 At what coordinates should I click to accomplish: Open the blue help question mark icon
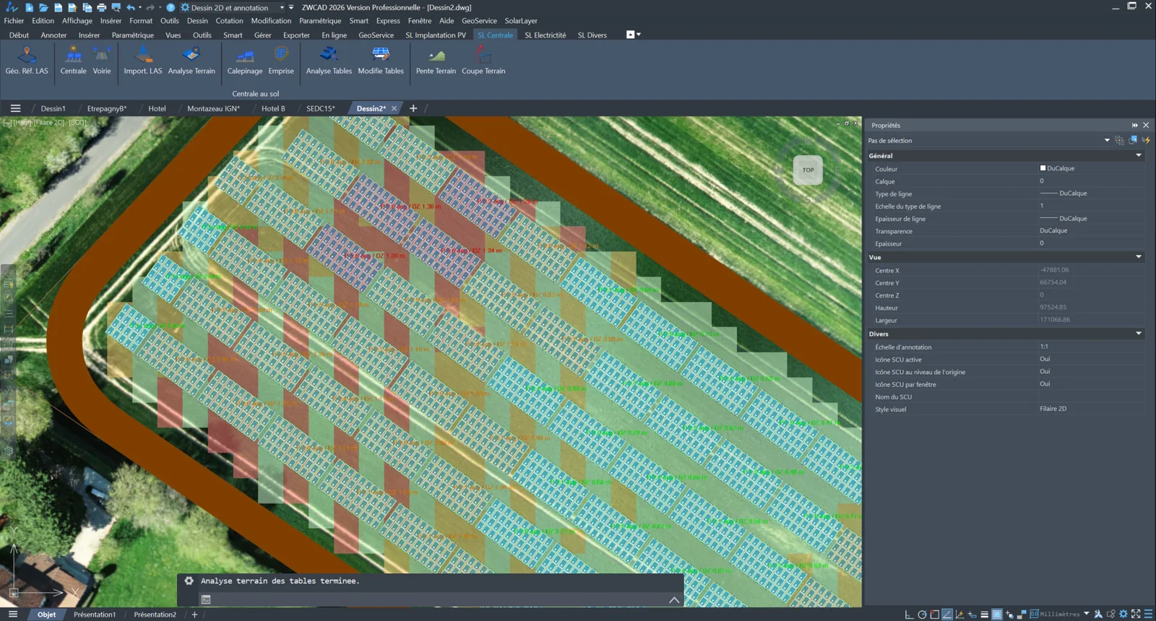coord(171,7)
